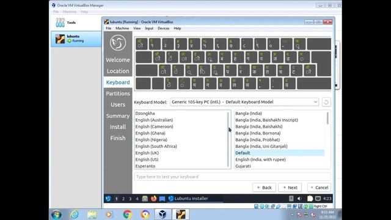391x220 pixels.
Task: Open File menu in VirtualBox Manager
Action: 56,12
